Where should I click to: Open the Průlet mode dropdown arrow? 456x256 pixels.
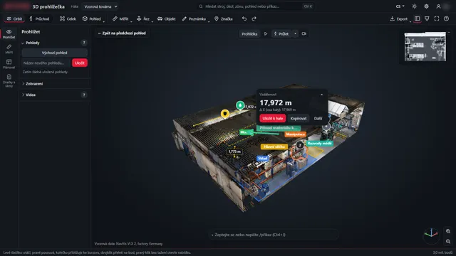point(295,34)
